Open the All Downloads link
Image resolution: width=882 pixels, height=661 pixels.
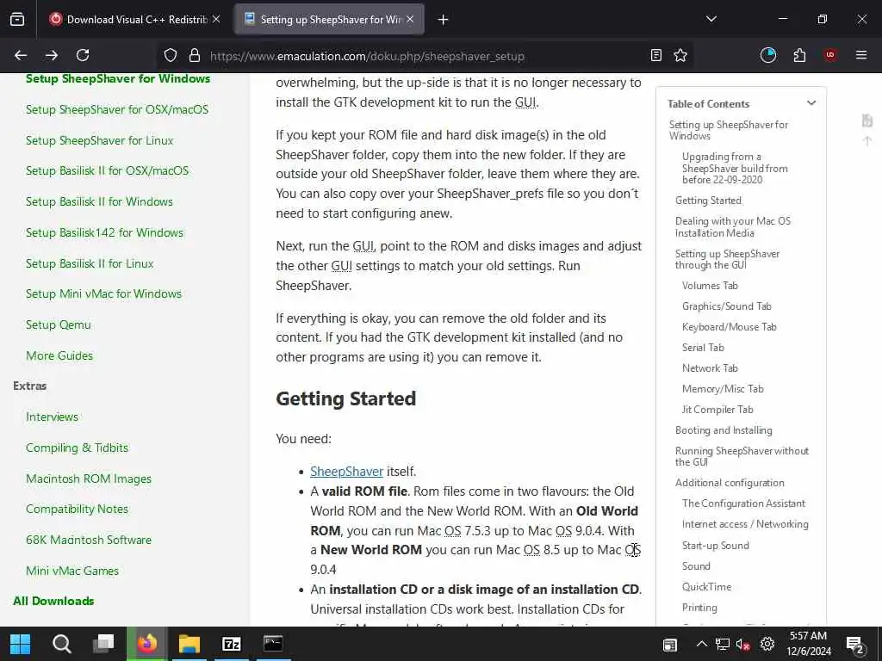tap(53, 602)
